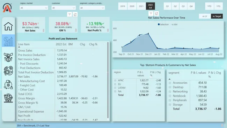Viewport: 227px width, 128px height.
Task: Expand the EU region row
Action: tap(115, 84)
